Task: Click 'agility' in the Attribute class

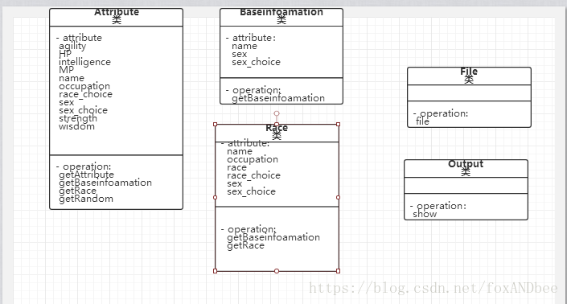Action: click(72, 47)
